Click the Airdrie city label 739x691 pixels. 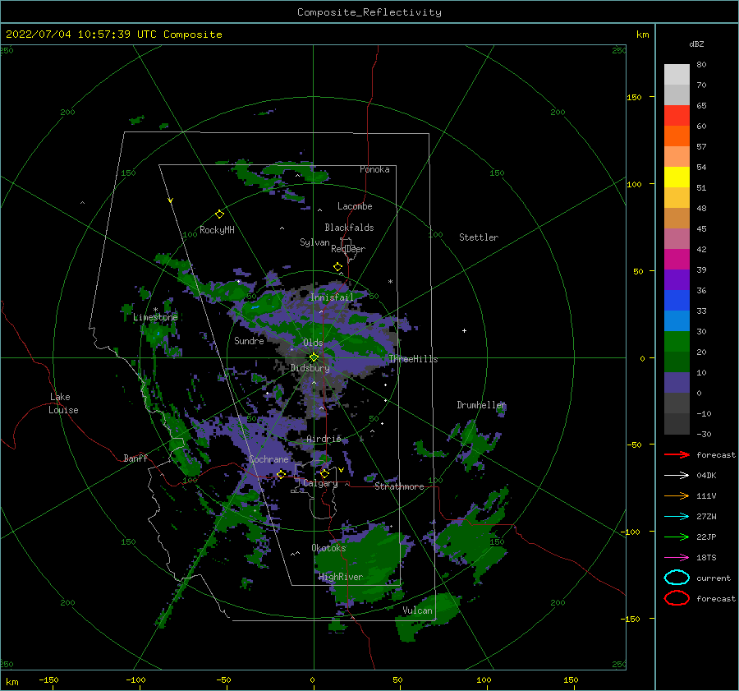pos(324,439)
